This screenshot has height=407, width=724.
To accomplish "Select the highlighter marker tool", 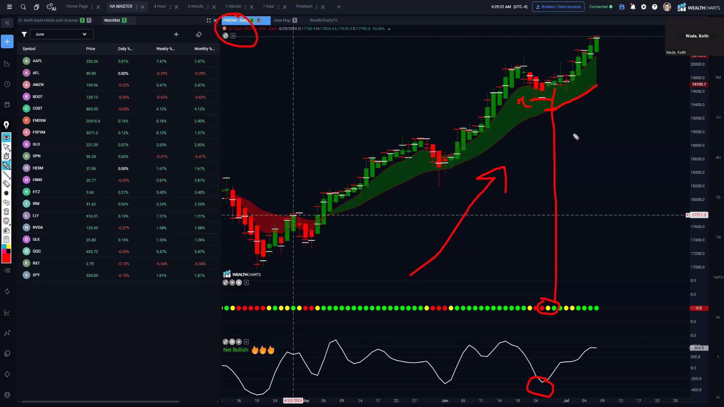I will click(x=6, y=165).
